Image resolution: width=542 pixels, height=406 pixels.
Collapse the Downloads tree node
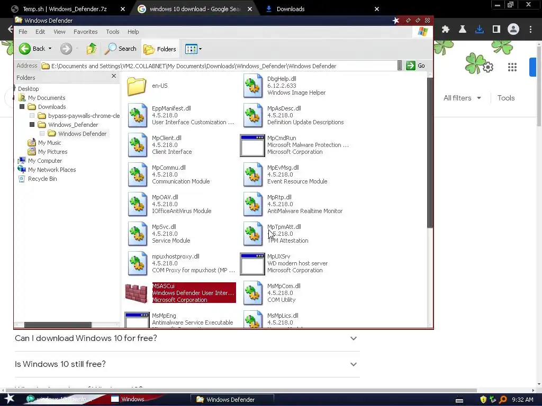22,107
